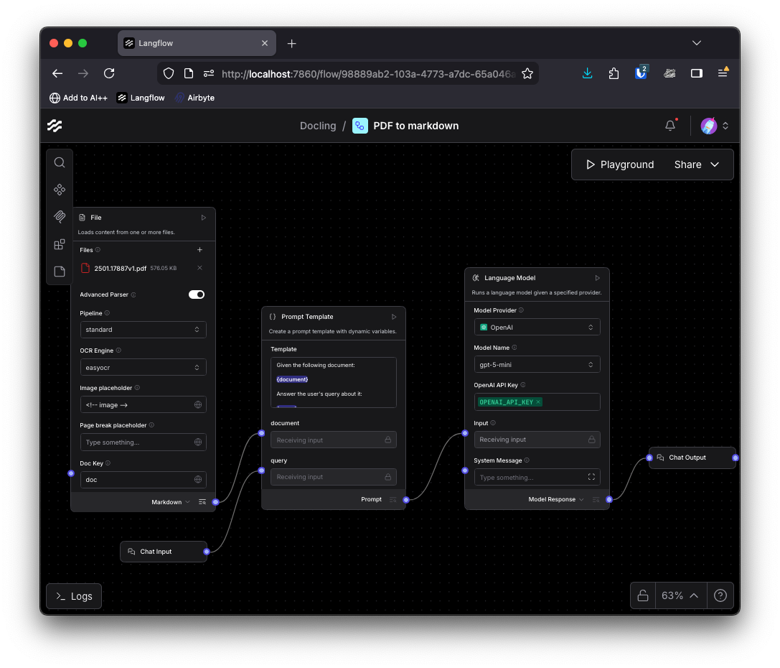Open the OCR Engine dropdown showing easyocr
Screen dimensions: 780x668
point(143,367)
